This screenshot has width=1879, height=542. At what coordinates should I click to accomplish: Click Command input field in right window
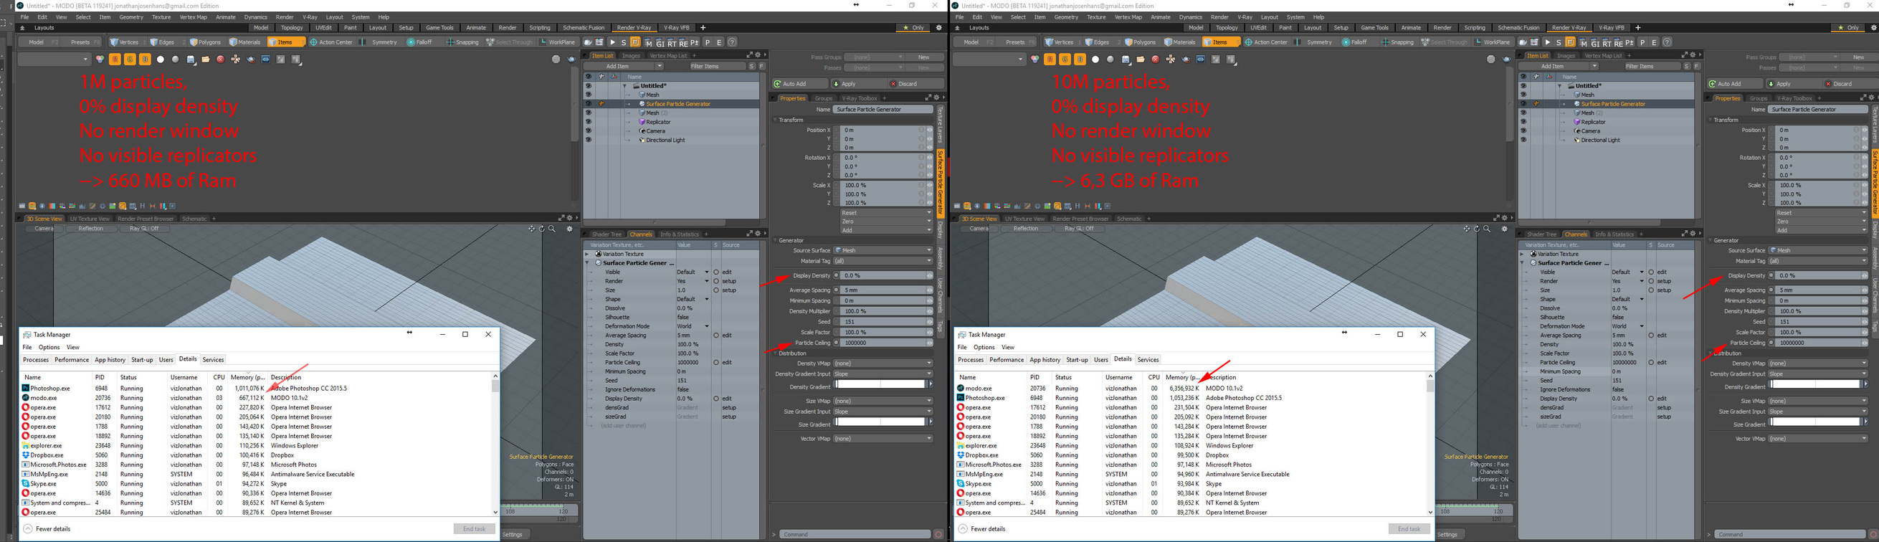[1790, 535]
